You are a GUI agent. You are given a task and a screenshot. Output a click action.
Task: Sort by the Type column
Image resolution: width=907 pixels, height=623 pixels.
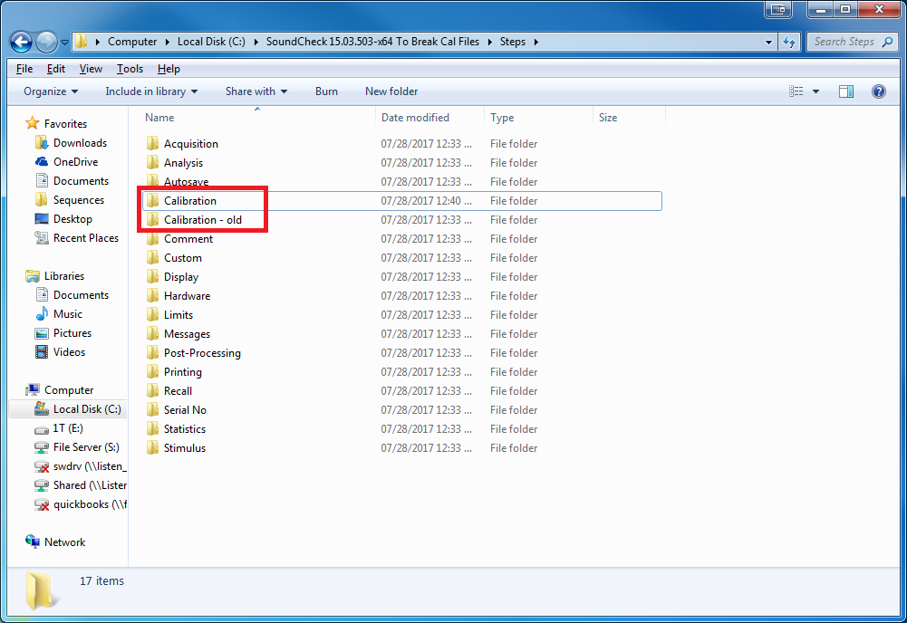click(x=502, y=118)
